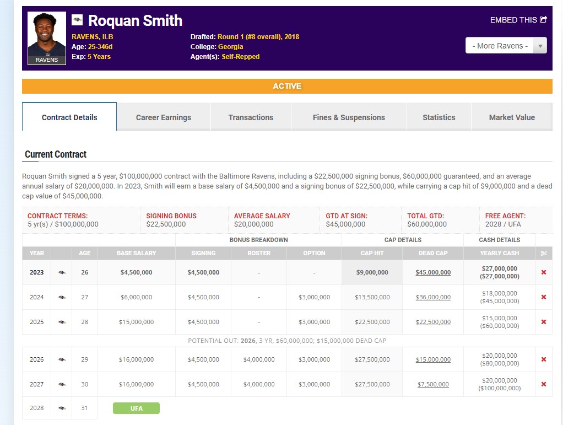Click the Ravens logo in the 2024 row
Image resolution: width=563 pixels, height=425 pixels.
pyautogui.click(x=62, y=297)
